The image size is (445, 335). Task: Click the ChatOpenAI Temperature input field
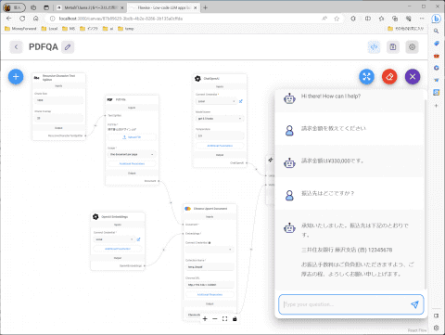(220, 135)
